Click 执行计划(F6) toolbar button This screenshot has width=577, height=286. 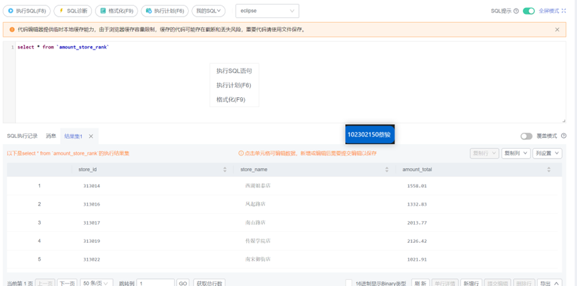pyautogui.click(x=165, y=11)
